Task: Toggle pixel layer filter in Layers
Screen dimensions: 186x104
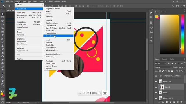Action: (169, 64)
